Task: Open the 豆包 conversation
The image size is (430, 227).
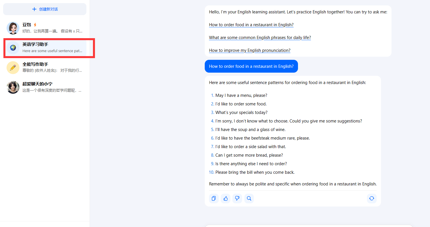Action: click(x=51, y=28)
